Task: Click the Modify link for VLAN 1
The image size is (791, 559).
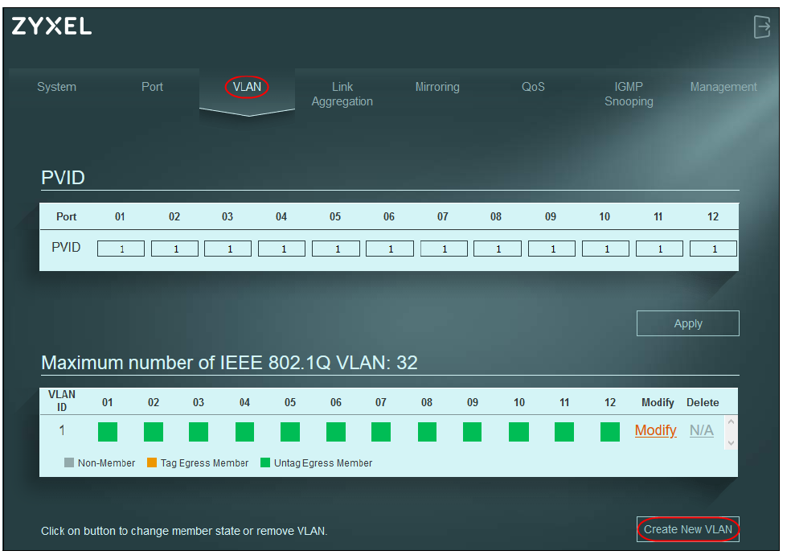Action: coord(655,430)
